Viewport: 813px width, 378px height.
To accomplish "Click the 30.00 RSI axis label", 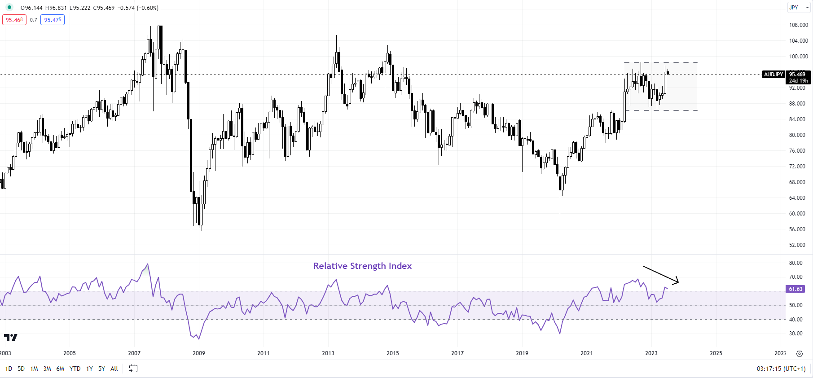I will tap(796, 334).
